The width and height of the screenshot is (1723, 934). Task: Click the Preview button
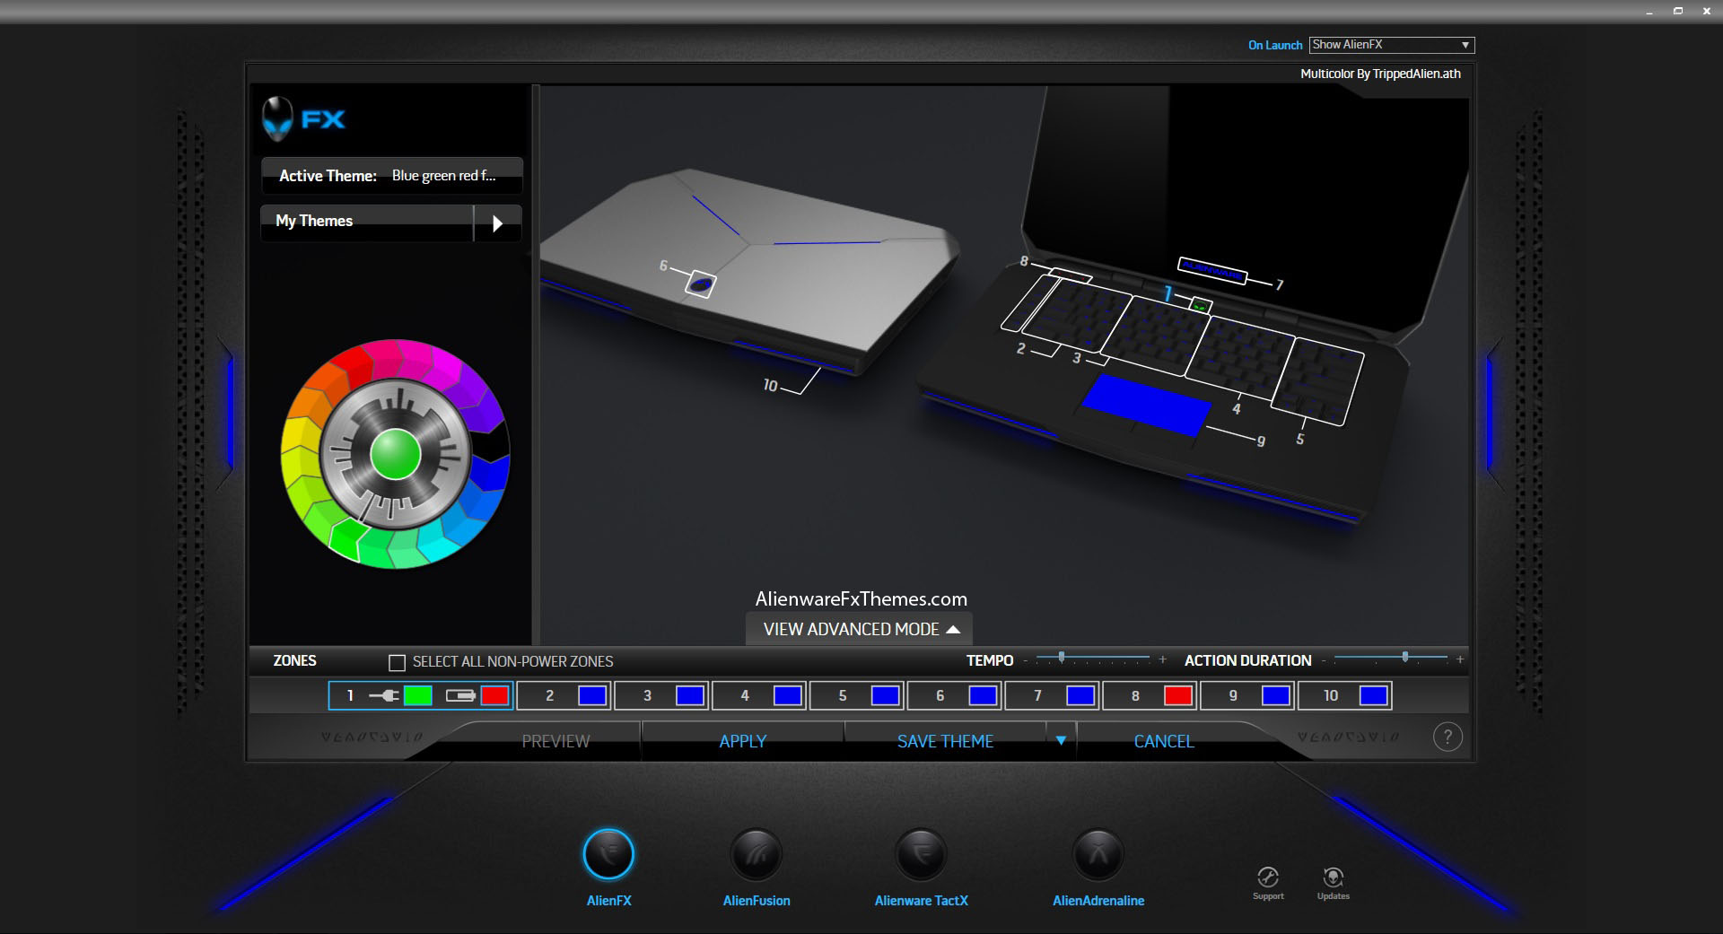tap(555, 741)
